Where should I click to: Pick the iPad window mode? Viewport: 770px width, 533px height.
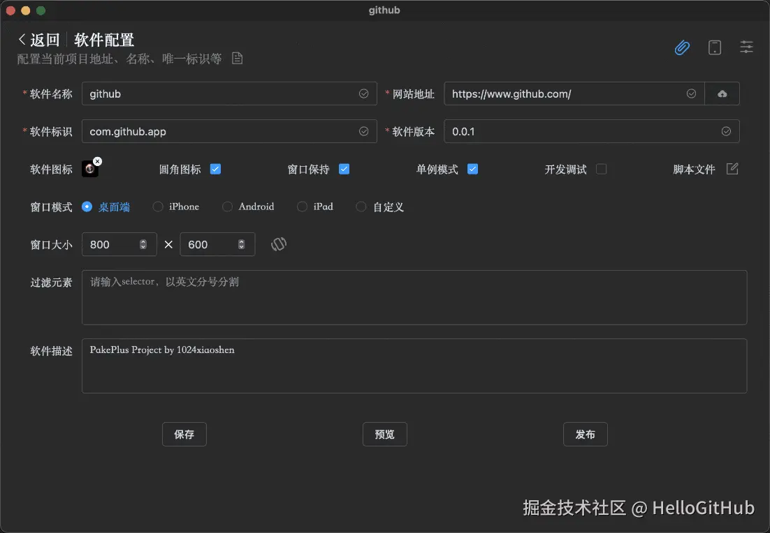coord(314,207)
